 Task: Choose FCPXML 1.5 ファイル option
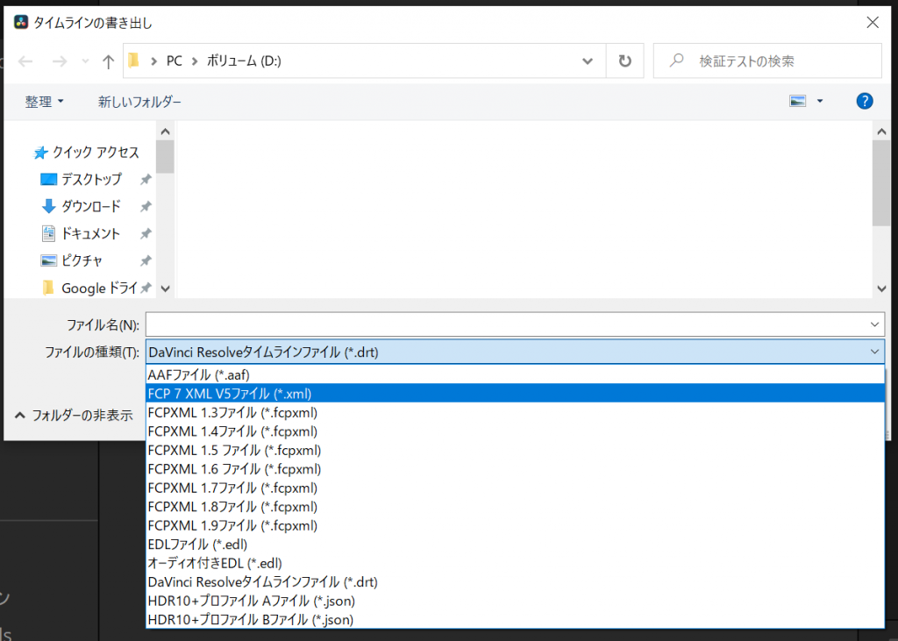tap(515, 450)
